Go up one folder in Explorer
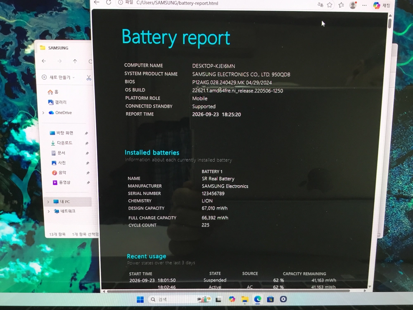 tap(75, 61)
